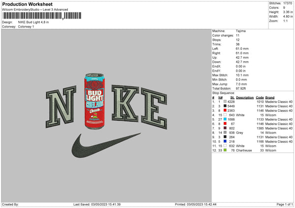Image resolution: width=295 pixels, height=208 pixels.
Task: Click the cyan swatch in stop row 5
Action: (x=225, y=119)
